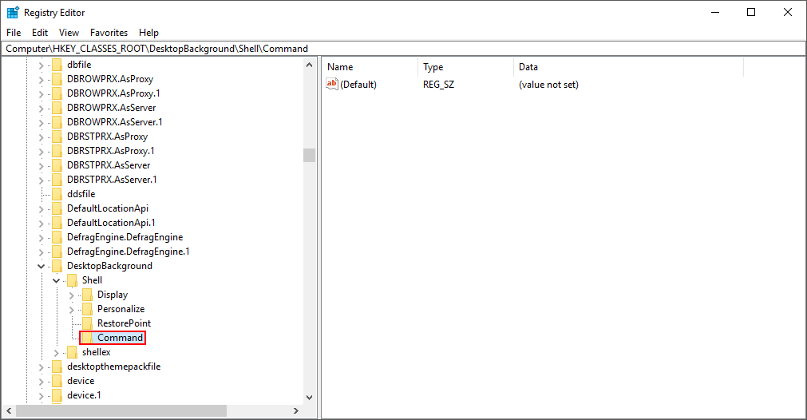Screen dimensions: 807x420
Task: Select the DBRSTPRX.AsServer.1 folder icon
Action: [57, 180]
